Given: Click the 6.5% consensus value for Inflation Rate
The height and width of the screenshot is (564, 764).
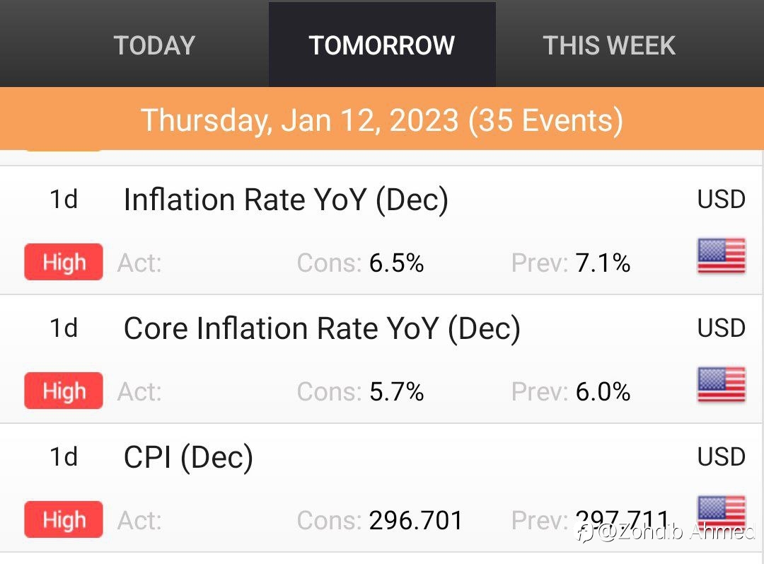Looking at the screenshot, I should click(396, 263).
